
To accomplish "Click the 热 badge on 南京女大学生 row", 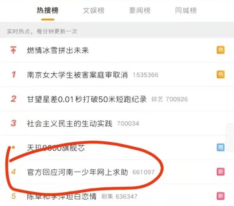I will tap(221, 74).
